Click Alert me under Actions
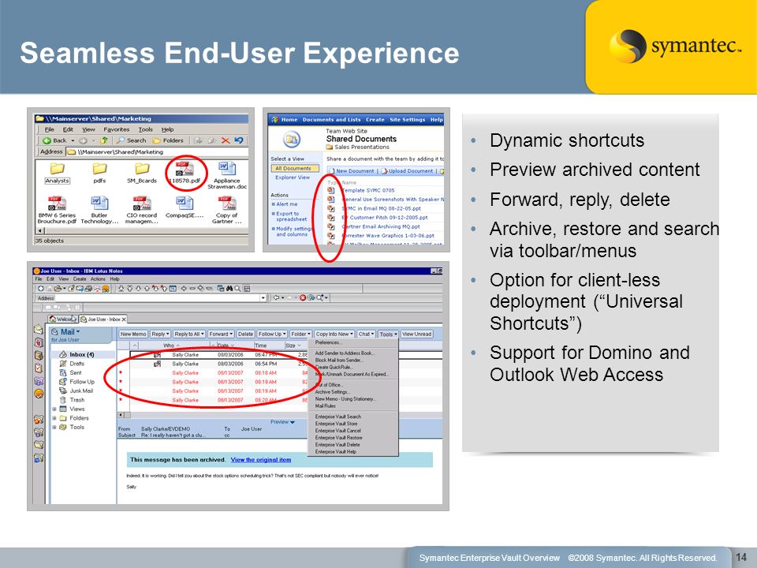757x568 pixels. point(287,204)
